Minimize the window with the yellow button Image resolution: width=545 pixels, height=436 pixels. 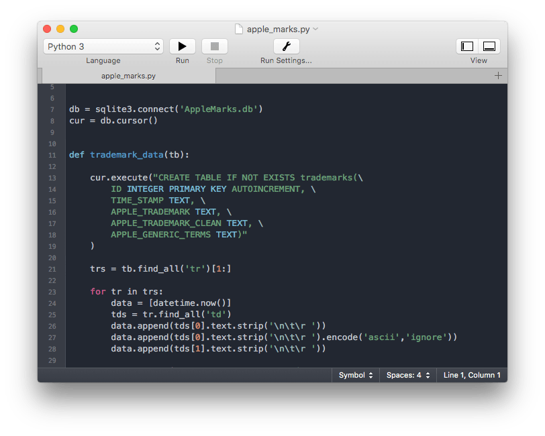[60, 29]
